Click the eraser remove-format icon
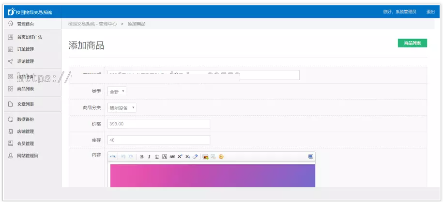 click(195, 157)
